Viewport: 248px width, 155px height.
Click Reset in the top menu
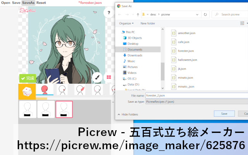(41, 3)
